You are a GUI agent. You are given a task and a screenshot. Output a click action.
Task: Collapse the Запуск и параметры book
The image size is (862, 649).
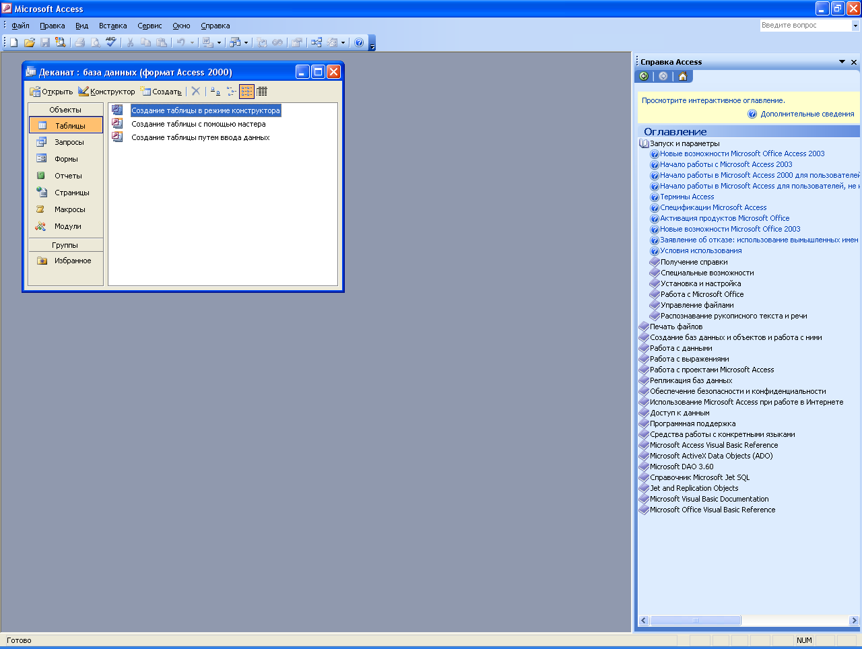(644, 143)
